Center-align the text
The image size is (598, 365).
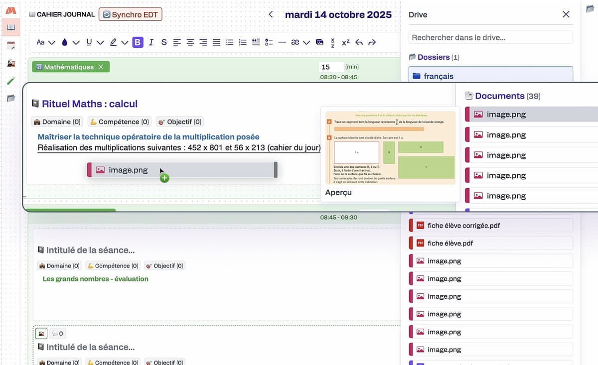[x=190, y=42]
